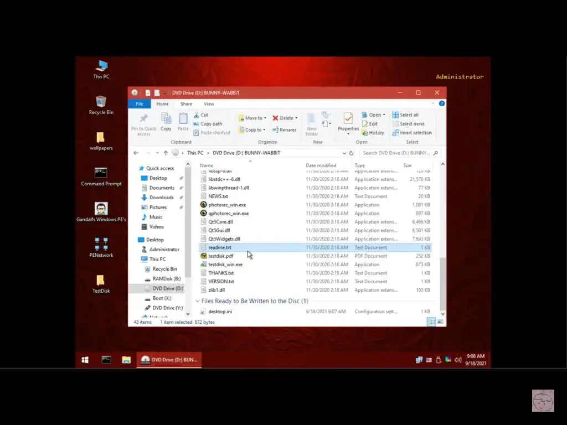Viewport: 567px width, 425px height.
Task: Click Paste shortcut in ribbon
Action: point(212,133)
